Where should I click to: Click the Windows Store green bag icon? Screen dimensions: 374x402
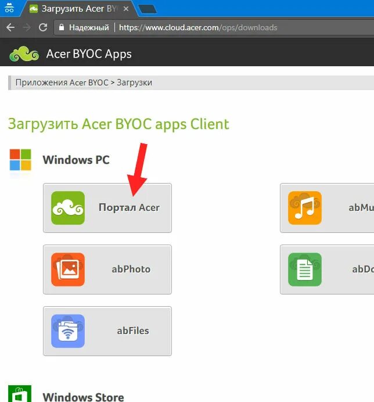pos(20,394)
